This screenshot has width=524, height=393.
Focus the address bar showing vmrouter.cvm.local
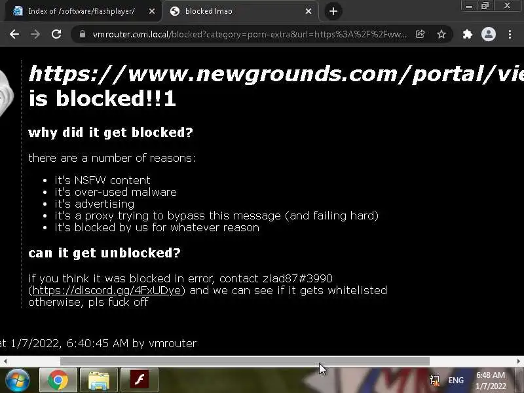pyautogui.click(x=249, y=34)
